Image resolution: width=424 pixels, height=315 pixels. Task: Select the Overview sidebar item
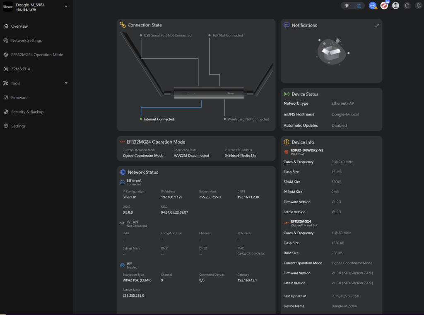click(19, 26)
